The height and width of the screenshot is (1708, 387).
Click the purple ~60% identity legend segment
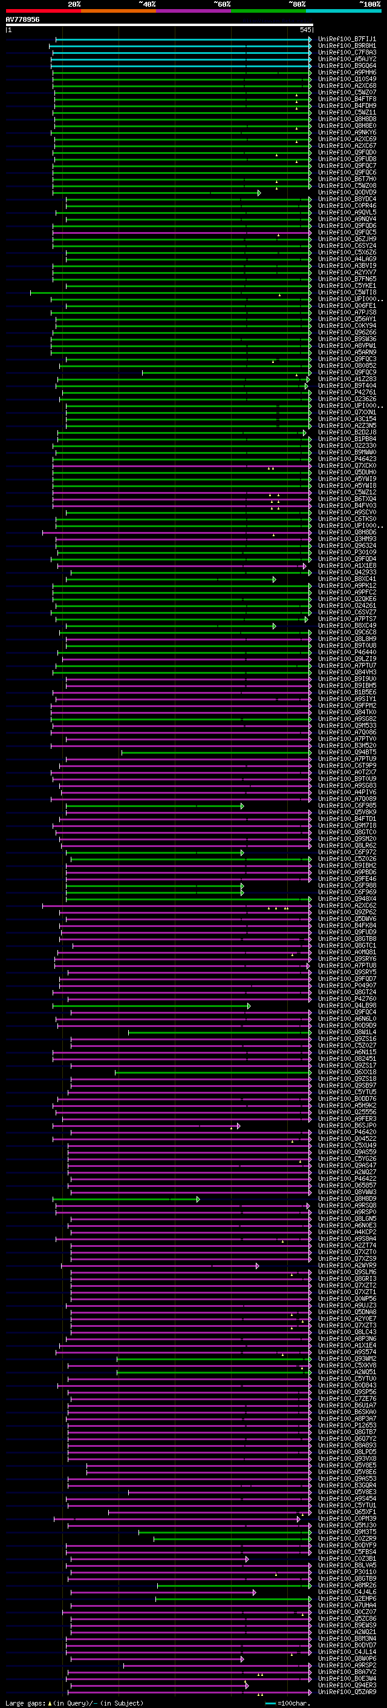(193, 11)
